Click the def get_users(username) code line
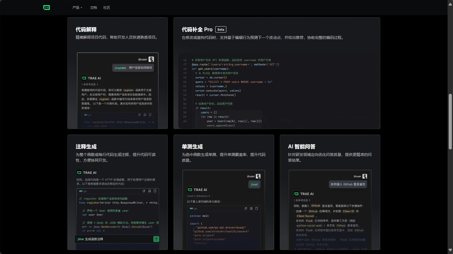Screen dimensions: 453x254 [x=210, y=69]
